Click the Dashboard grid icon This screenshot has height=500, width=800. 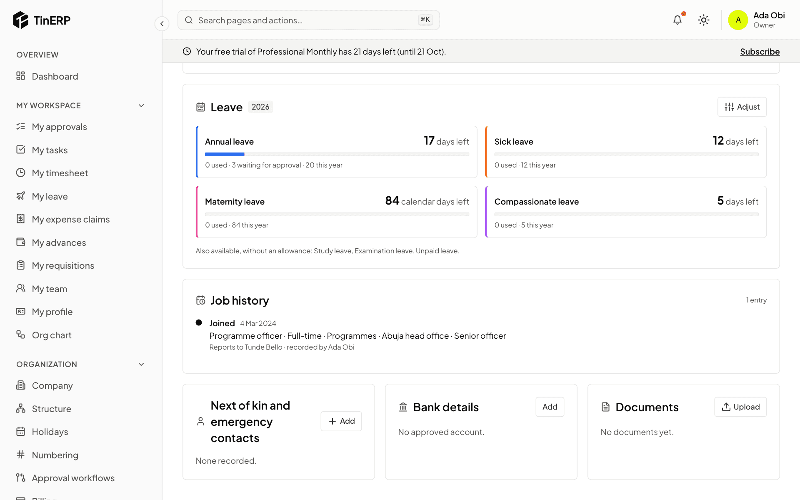20,76
